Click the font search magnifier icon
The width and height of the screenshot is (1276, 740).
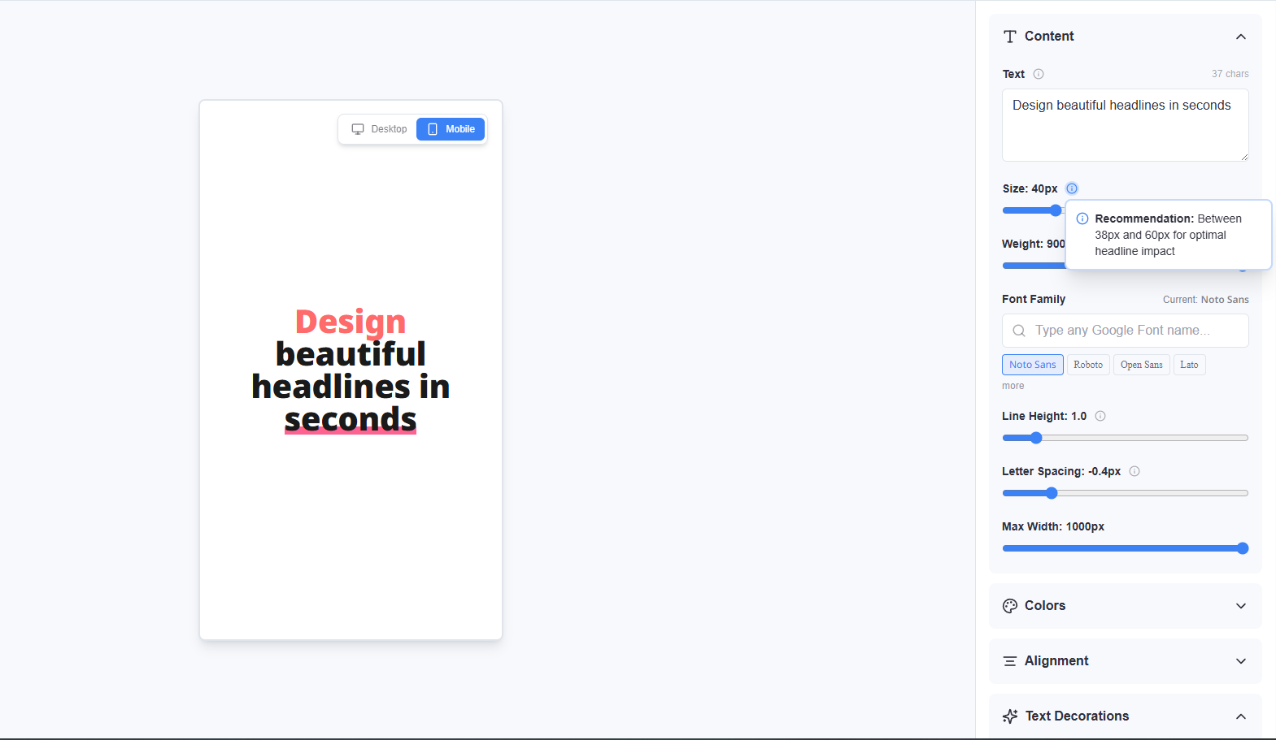tap(1019, 331)
